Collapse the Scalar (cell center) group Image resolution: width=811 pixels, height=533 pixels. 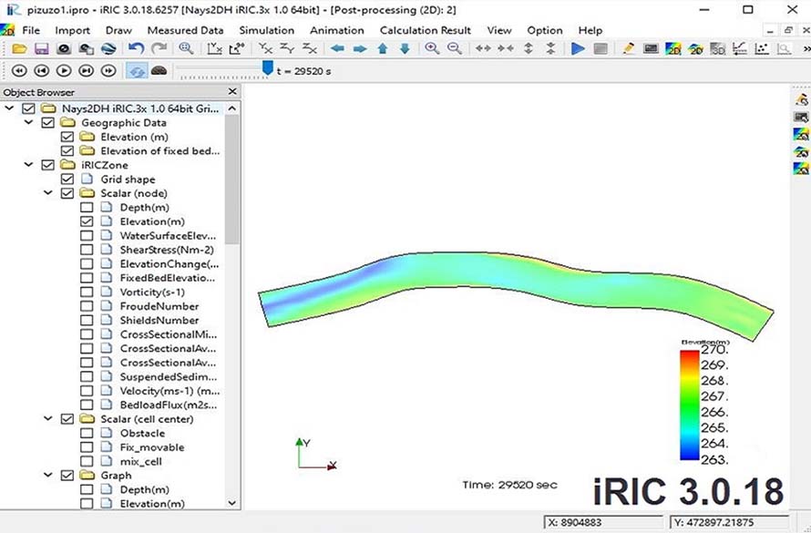[48, 419]
